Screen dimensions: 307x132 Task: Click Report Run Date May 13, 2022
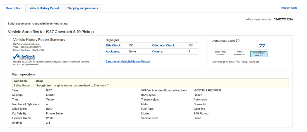pyautogui.click(x=29, y=50)
